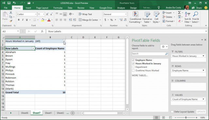
Task: Toggle Bold formatting
Action: pyautogui.click(x=19, y=20)
